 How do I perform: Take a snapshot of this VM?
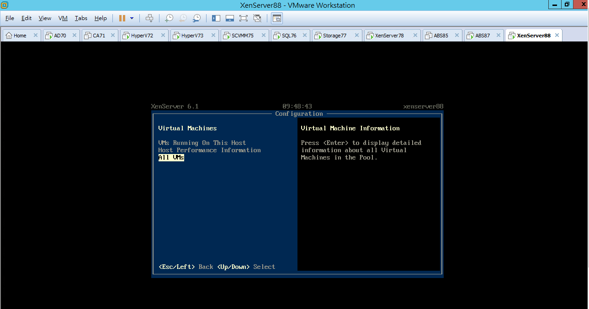(x=169, y=18)
